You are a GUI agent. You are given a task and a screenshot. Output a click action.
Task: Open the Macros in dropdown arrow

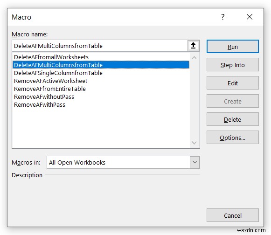[x=195, y=162]
